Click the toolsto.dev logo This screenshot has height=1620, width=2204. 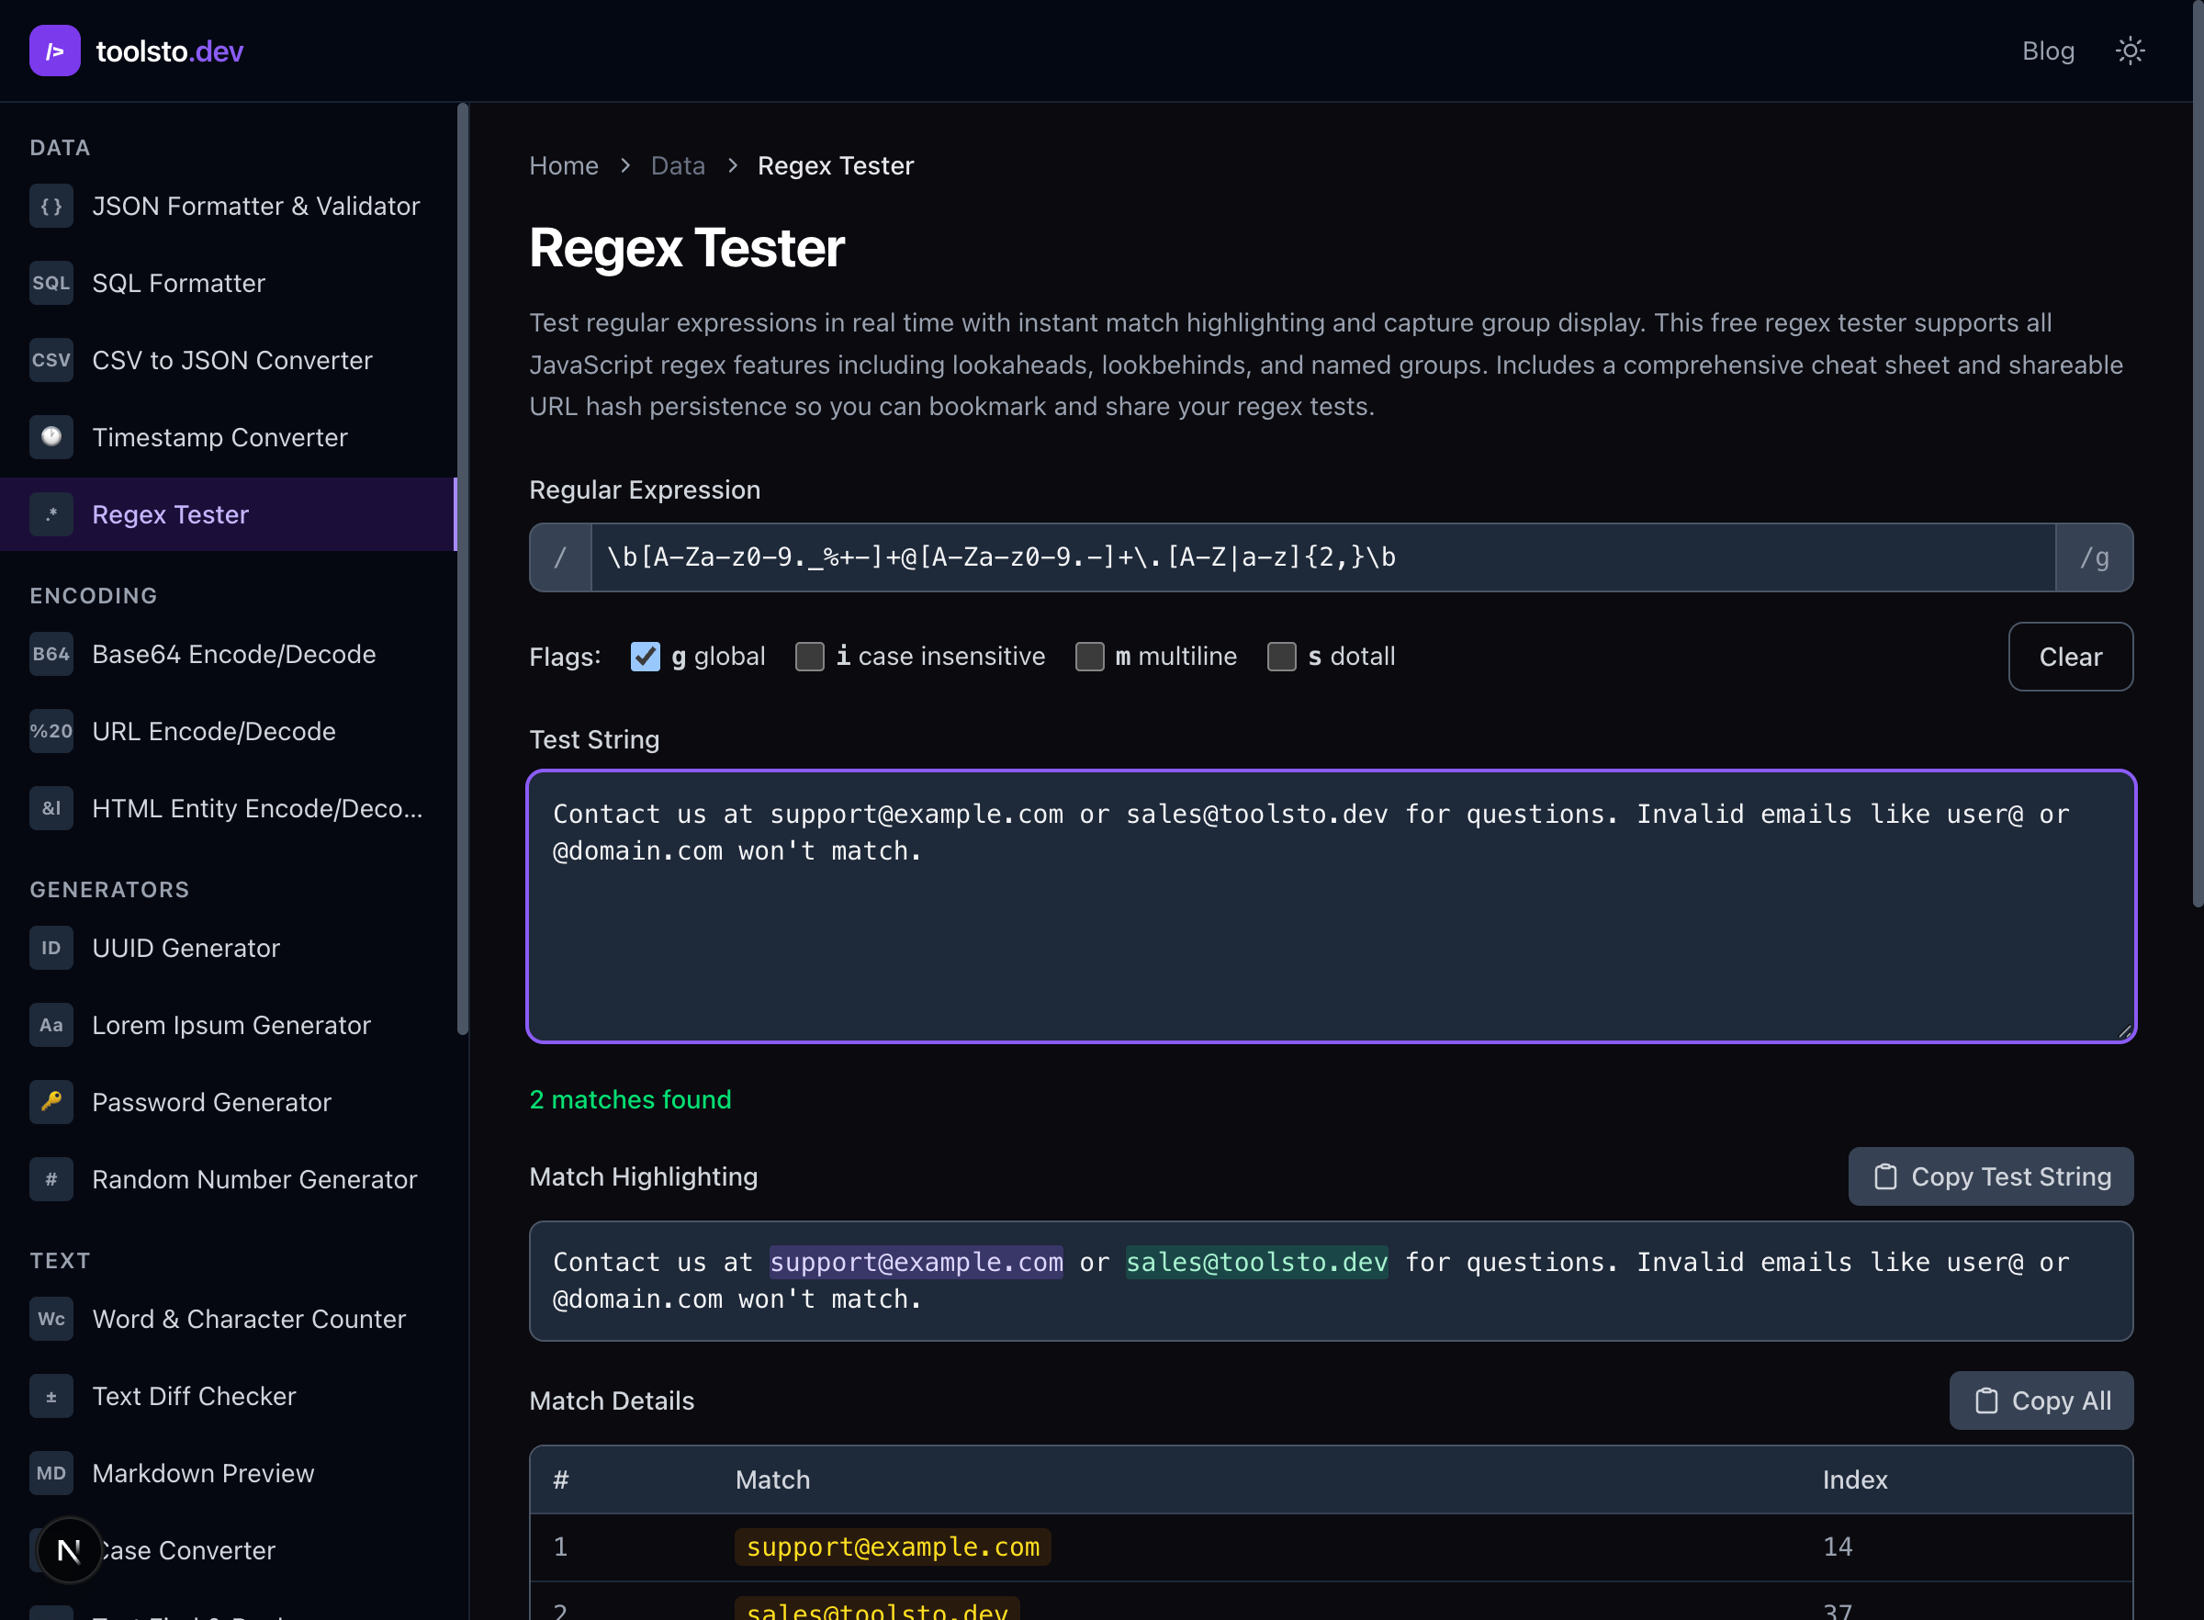[137, 50]
